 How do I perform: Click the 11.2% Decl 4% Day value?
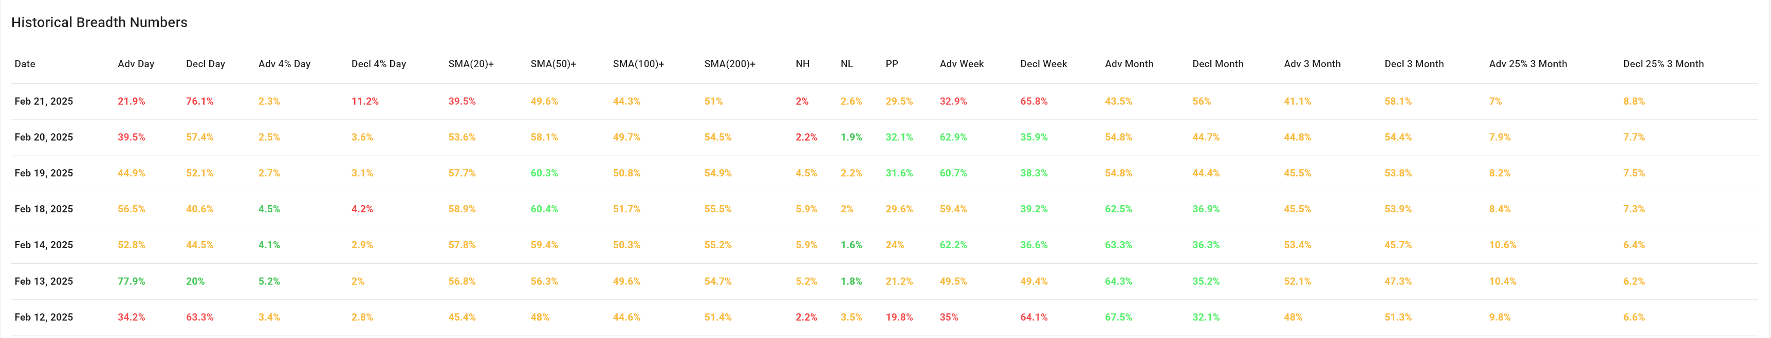(x=365, y=102)
